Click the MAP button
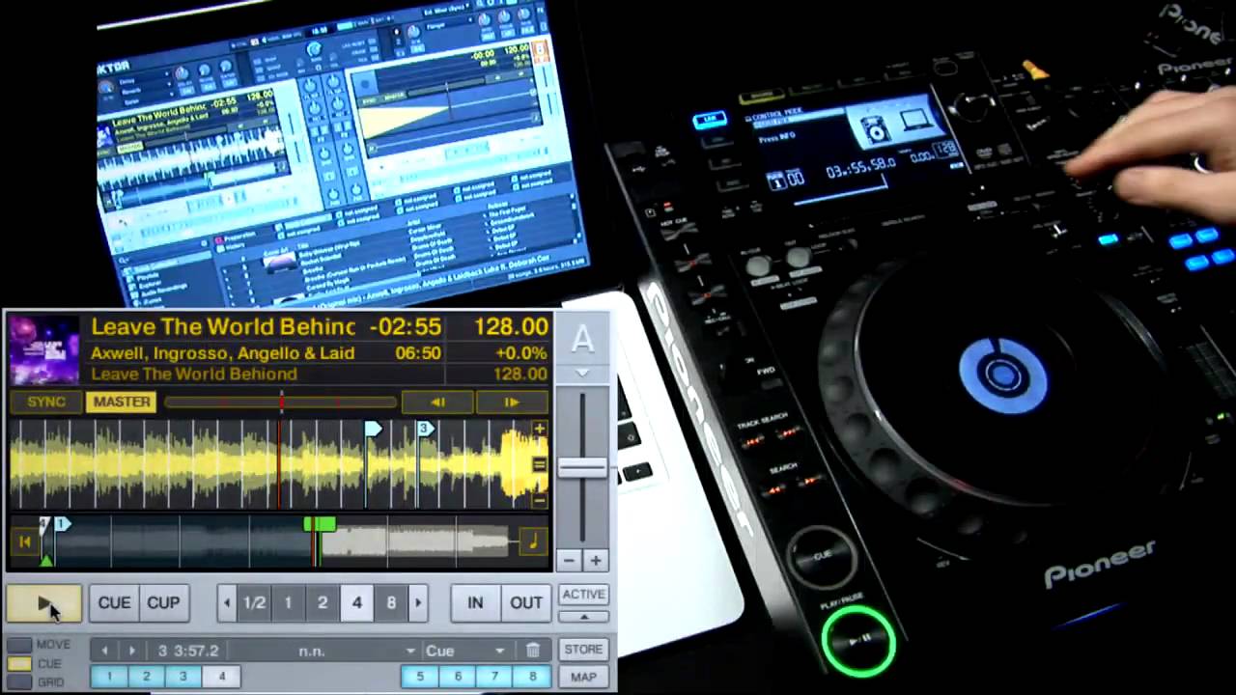This screenshot has height=695, width=1236. coord(583,677)
